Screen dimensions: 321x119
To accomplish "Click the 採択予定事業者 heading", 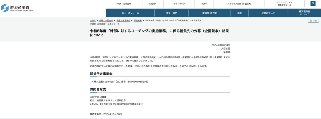I will tap(101, 73).
